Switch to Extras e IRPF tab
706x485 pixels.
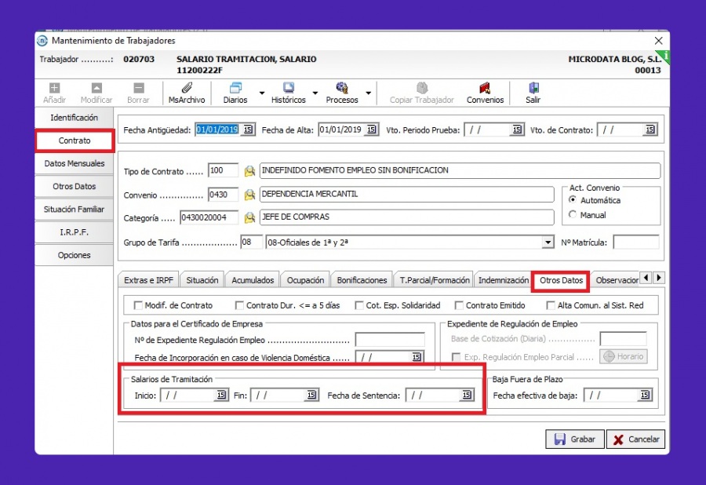click(x=148, y=280)
